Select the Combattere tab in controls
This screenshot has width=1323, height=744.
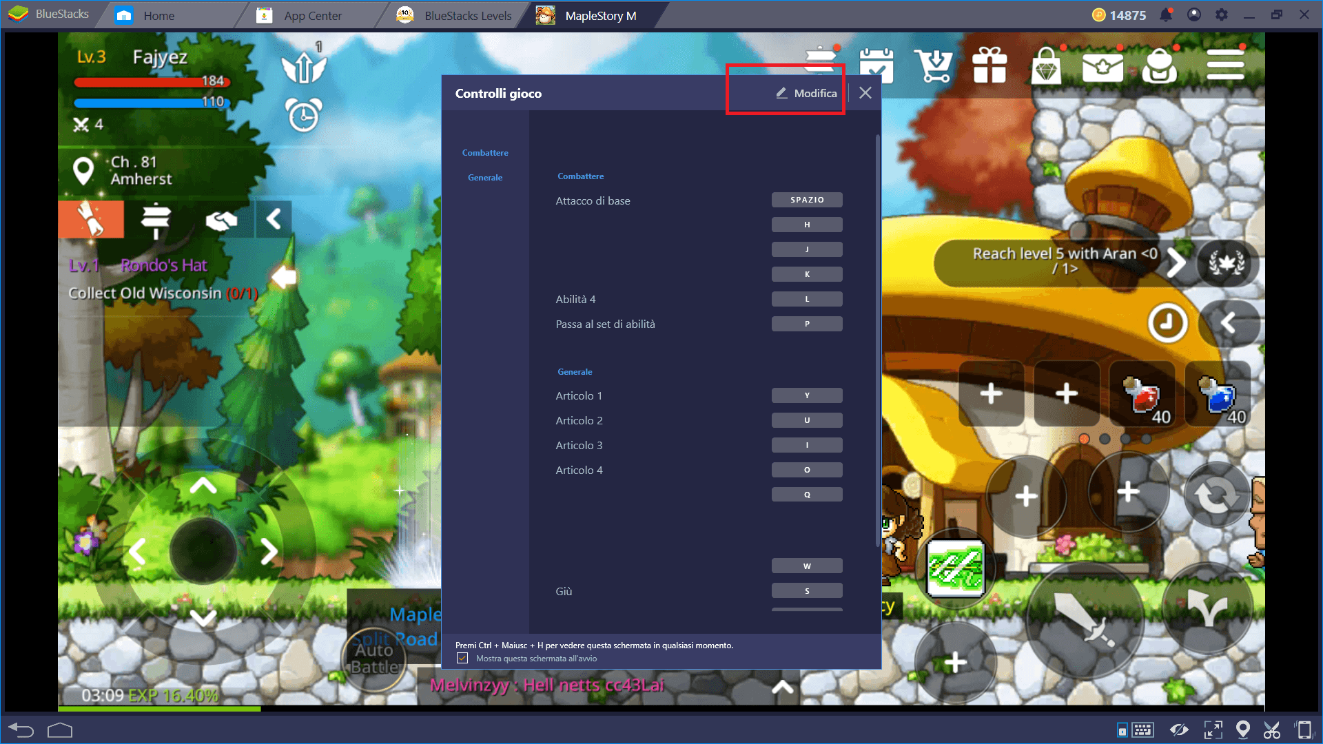(484, 152)
